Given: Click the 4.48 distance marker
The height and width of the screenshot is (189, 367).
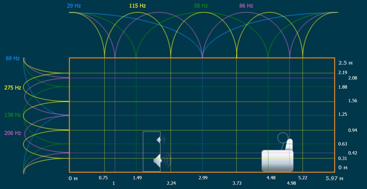Looking at the screenshot, I should pos(271,178).
